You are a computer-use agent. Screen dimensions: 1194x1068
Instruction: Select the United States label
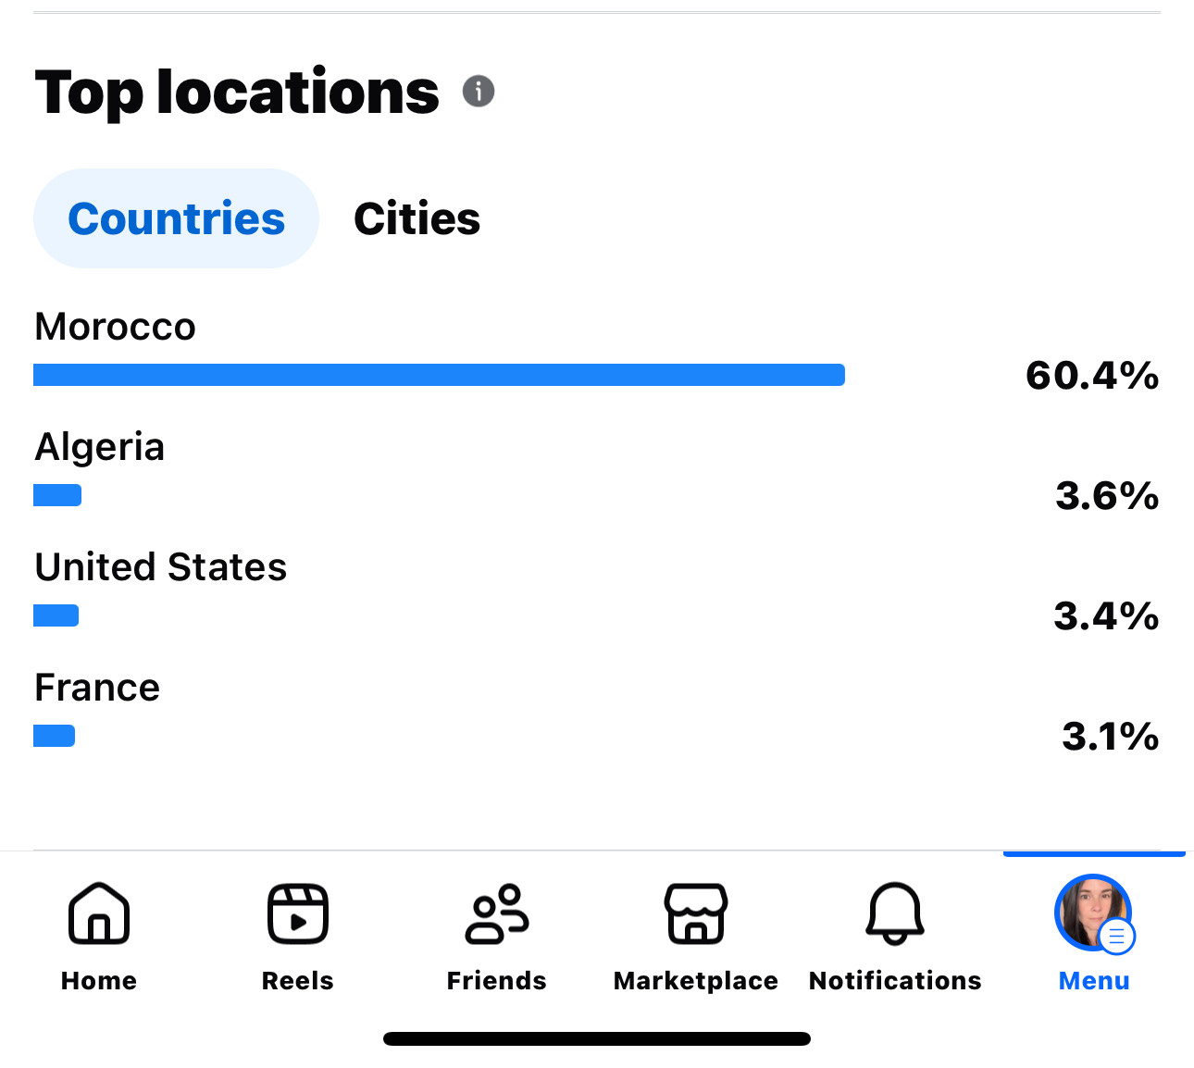(x=160, y=567)
